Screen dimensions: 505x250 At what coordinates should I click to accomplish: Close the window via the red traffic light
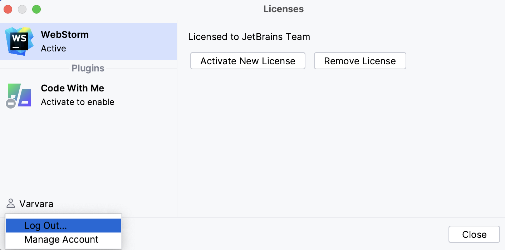tap(8, 9)
